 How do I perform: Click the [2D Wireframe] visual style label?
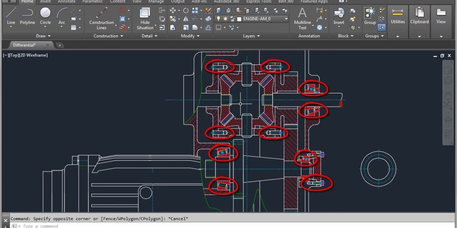coord(33,55)
